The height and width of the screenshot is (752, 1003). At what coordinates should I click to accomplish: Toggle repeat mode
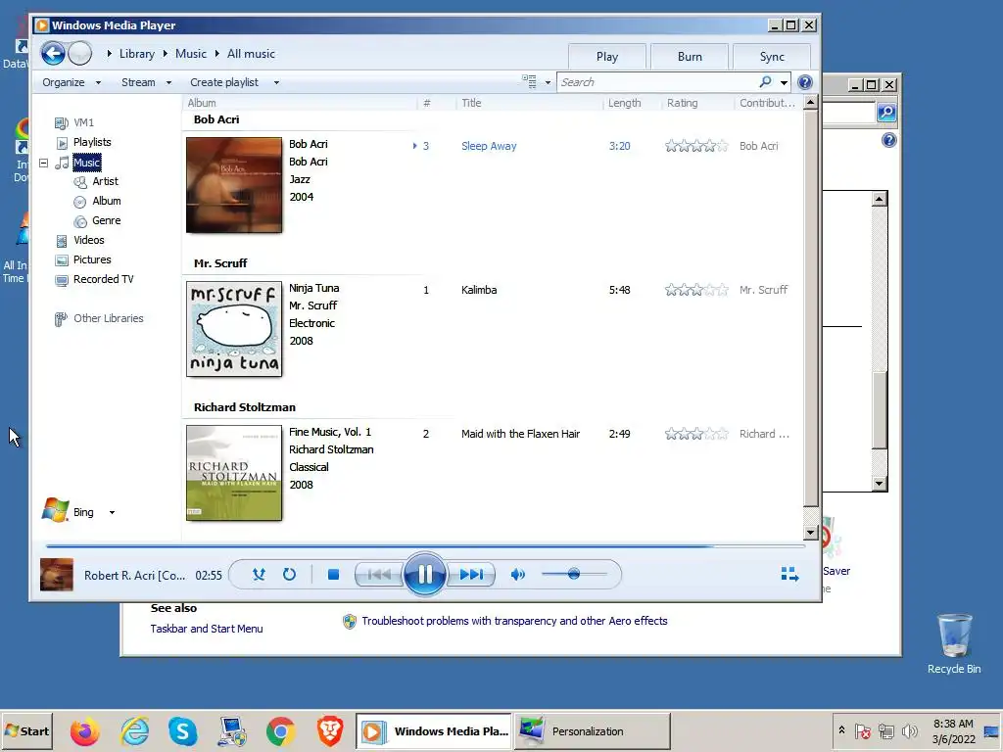pyautogui.click(x=289, y=574)
